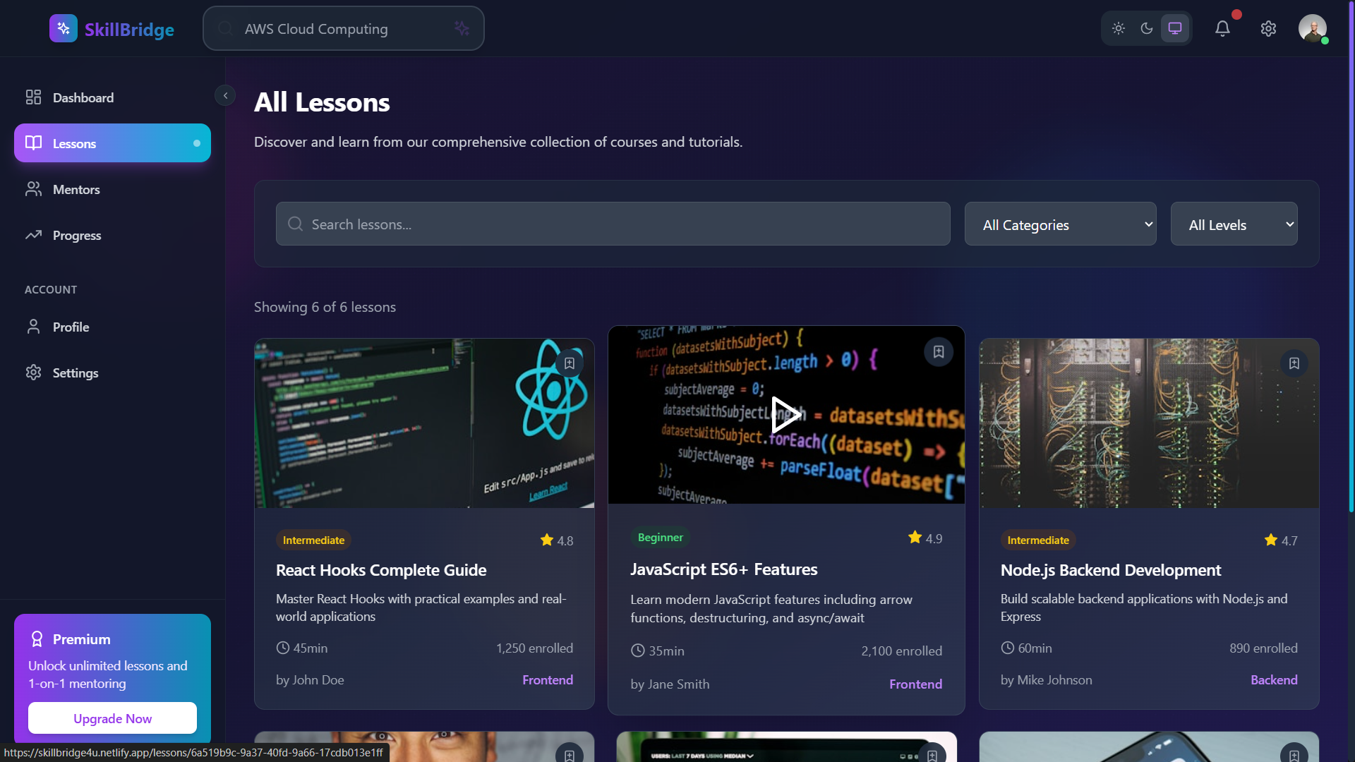1355x762 pixels.
Task: Open the All Categories dropdown
Action: [x=1060, y=224]
